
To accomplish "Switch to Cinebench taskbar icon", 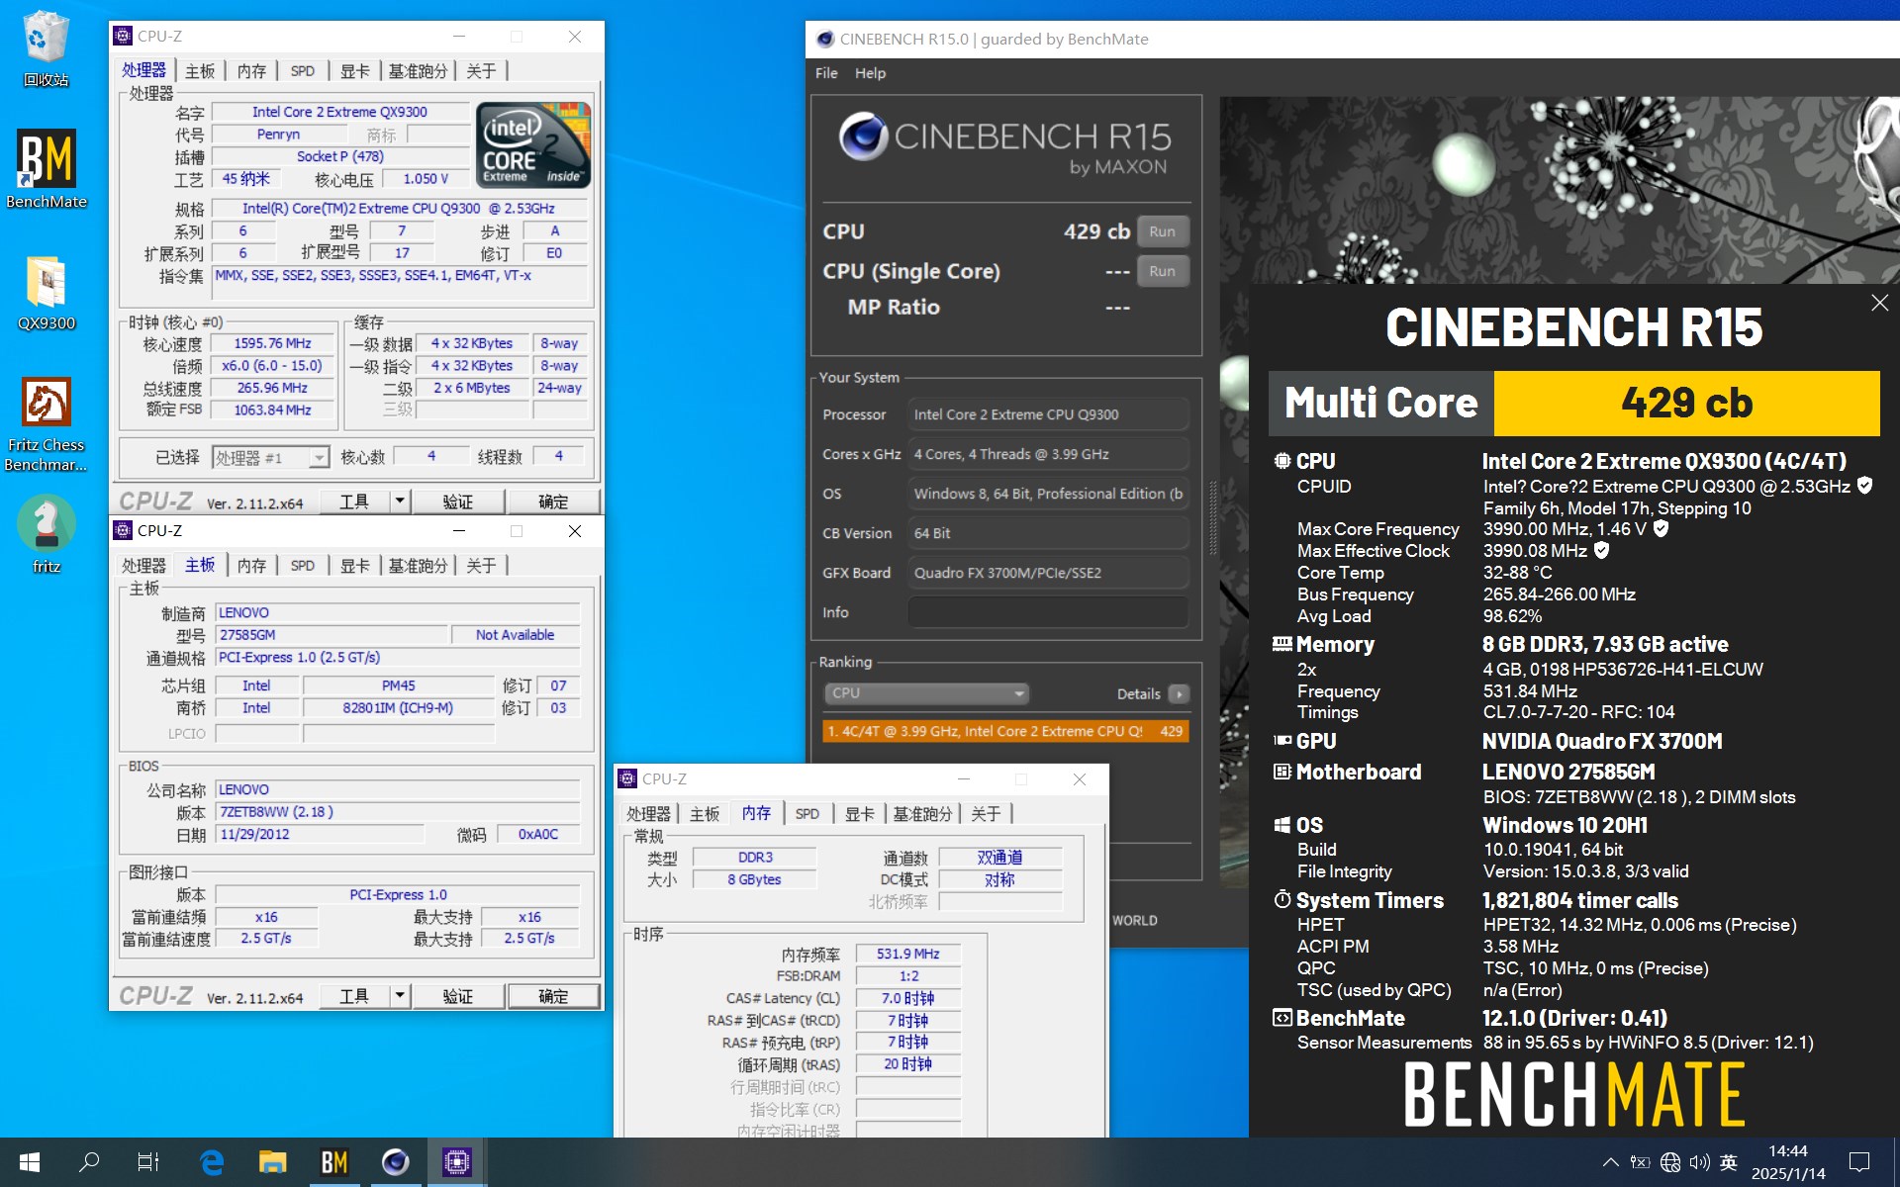I will pyautogui.click(x=395, y=1162).
